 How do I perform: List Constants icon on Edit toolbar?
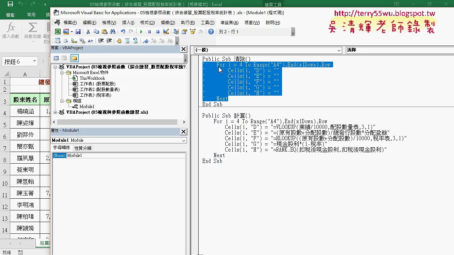[66, 41]
